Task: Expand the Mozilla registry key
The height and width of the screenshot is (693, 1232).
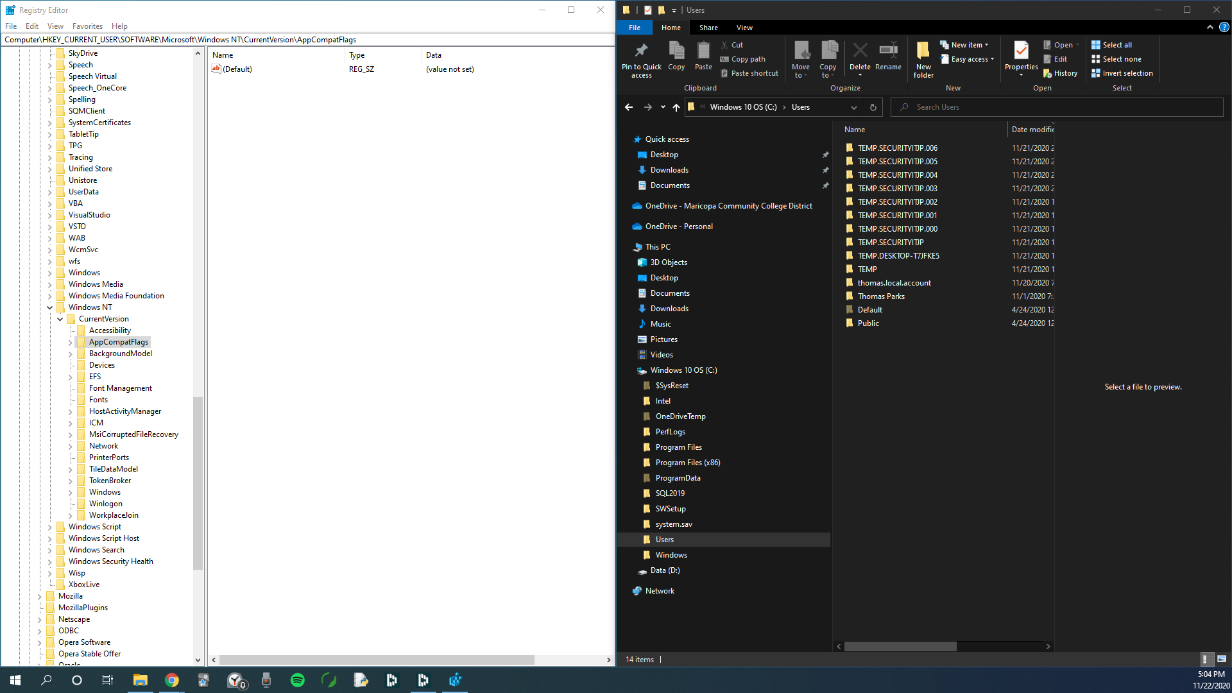Action: click(39, 597)
